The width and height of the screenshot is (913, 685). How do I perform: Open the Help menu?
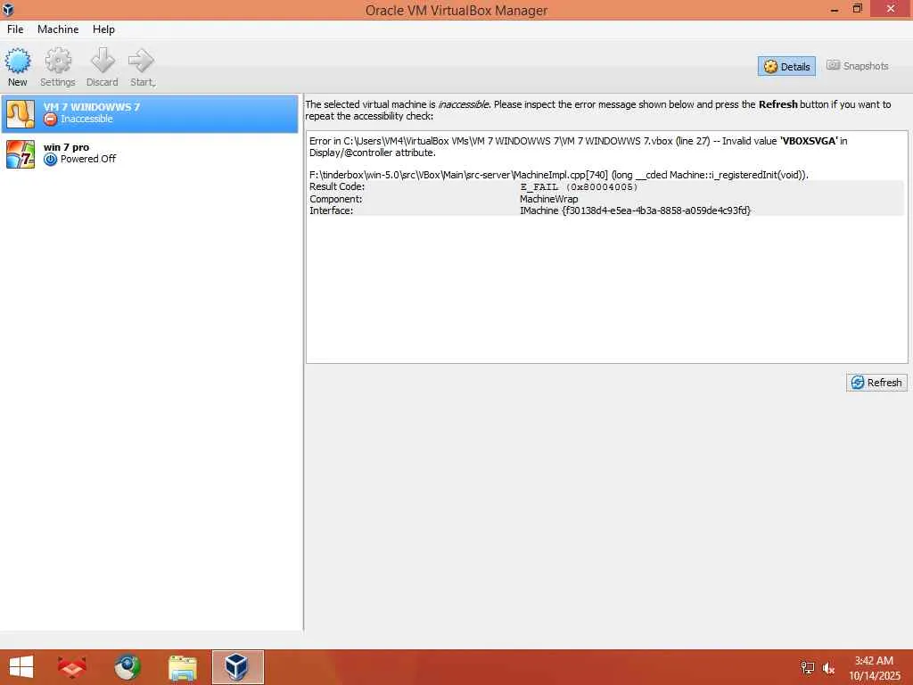click(x=103, y=29)
